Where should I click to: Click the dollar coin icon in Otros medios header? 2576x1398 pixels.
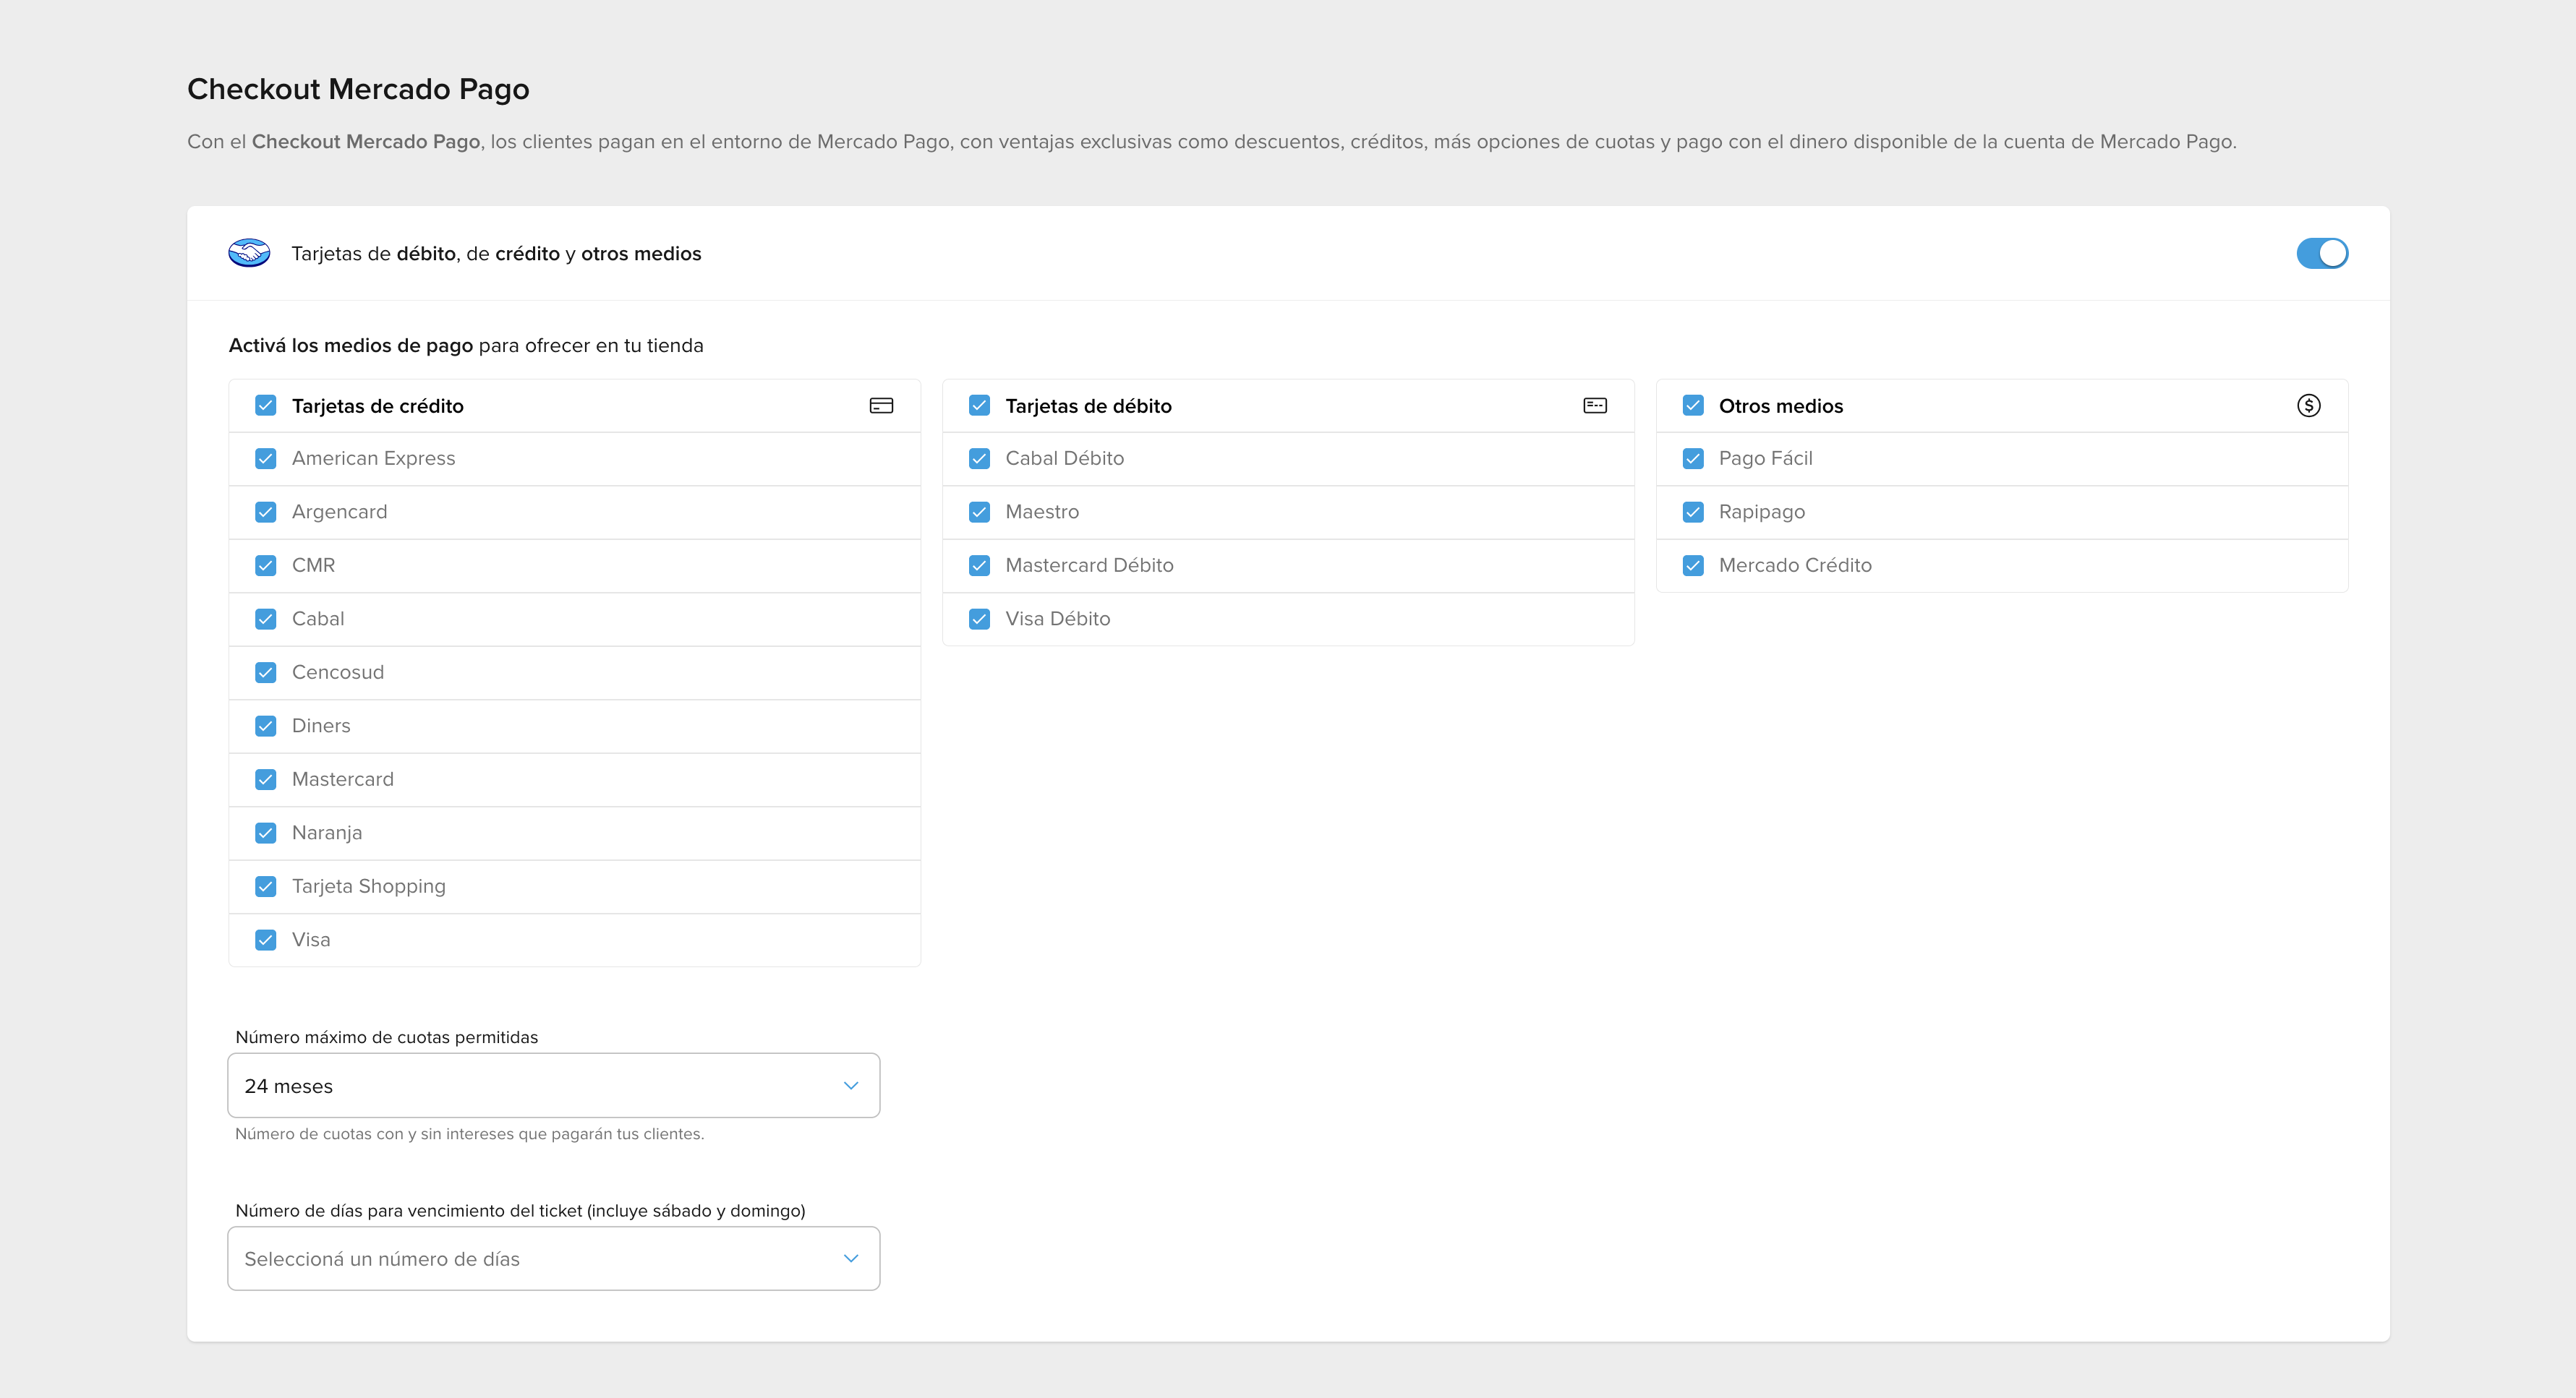click(2308, 406)
